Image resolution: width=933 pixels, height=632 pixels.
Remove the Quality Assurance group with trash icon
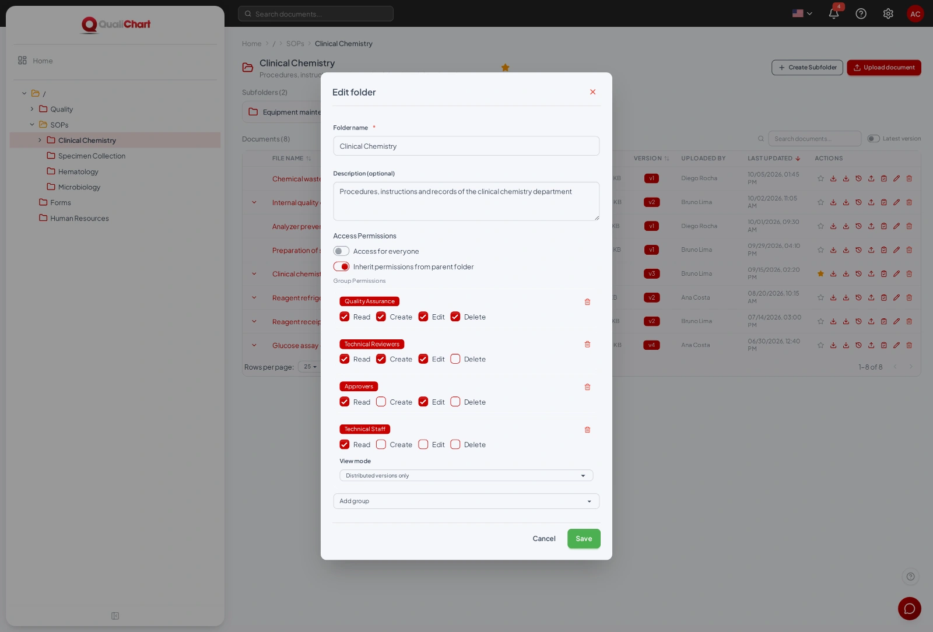587,302
